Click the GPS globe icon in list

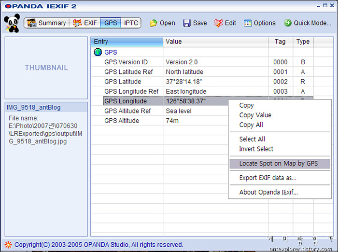[x=98, y=52]
